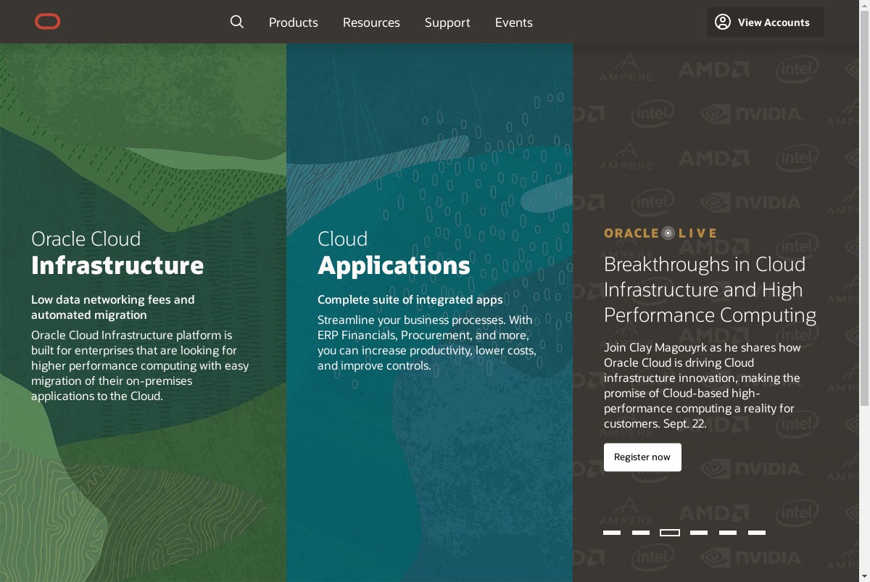Open the Oracle Cloud Infrastructure heading
Image resolution: width=870 pixels, height=582 pixels.
tap(117, 253)
